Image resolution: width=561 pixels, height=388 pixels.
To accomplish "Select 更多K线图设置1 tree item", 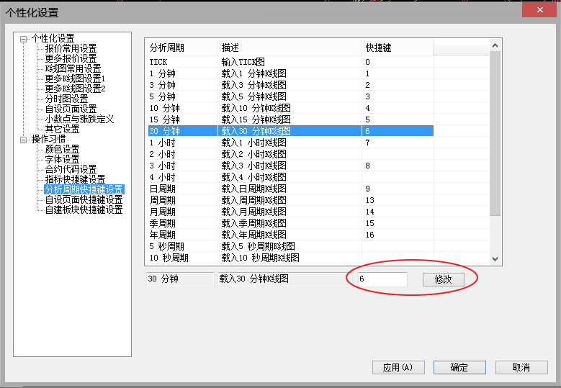I will click(x=75, y=78).
